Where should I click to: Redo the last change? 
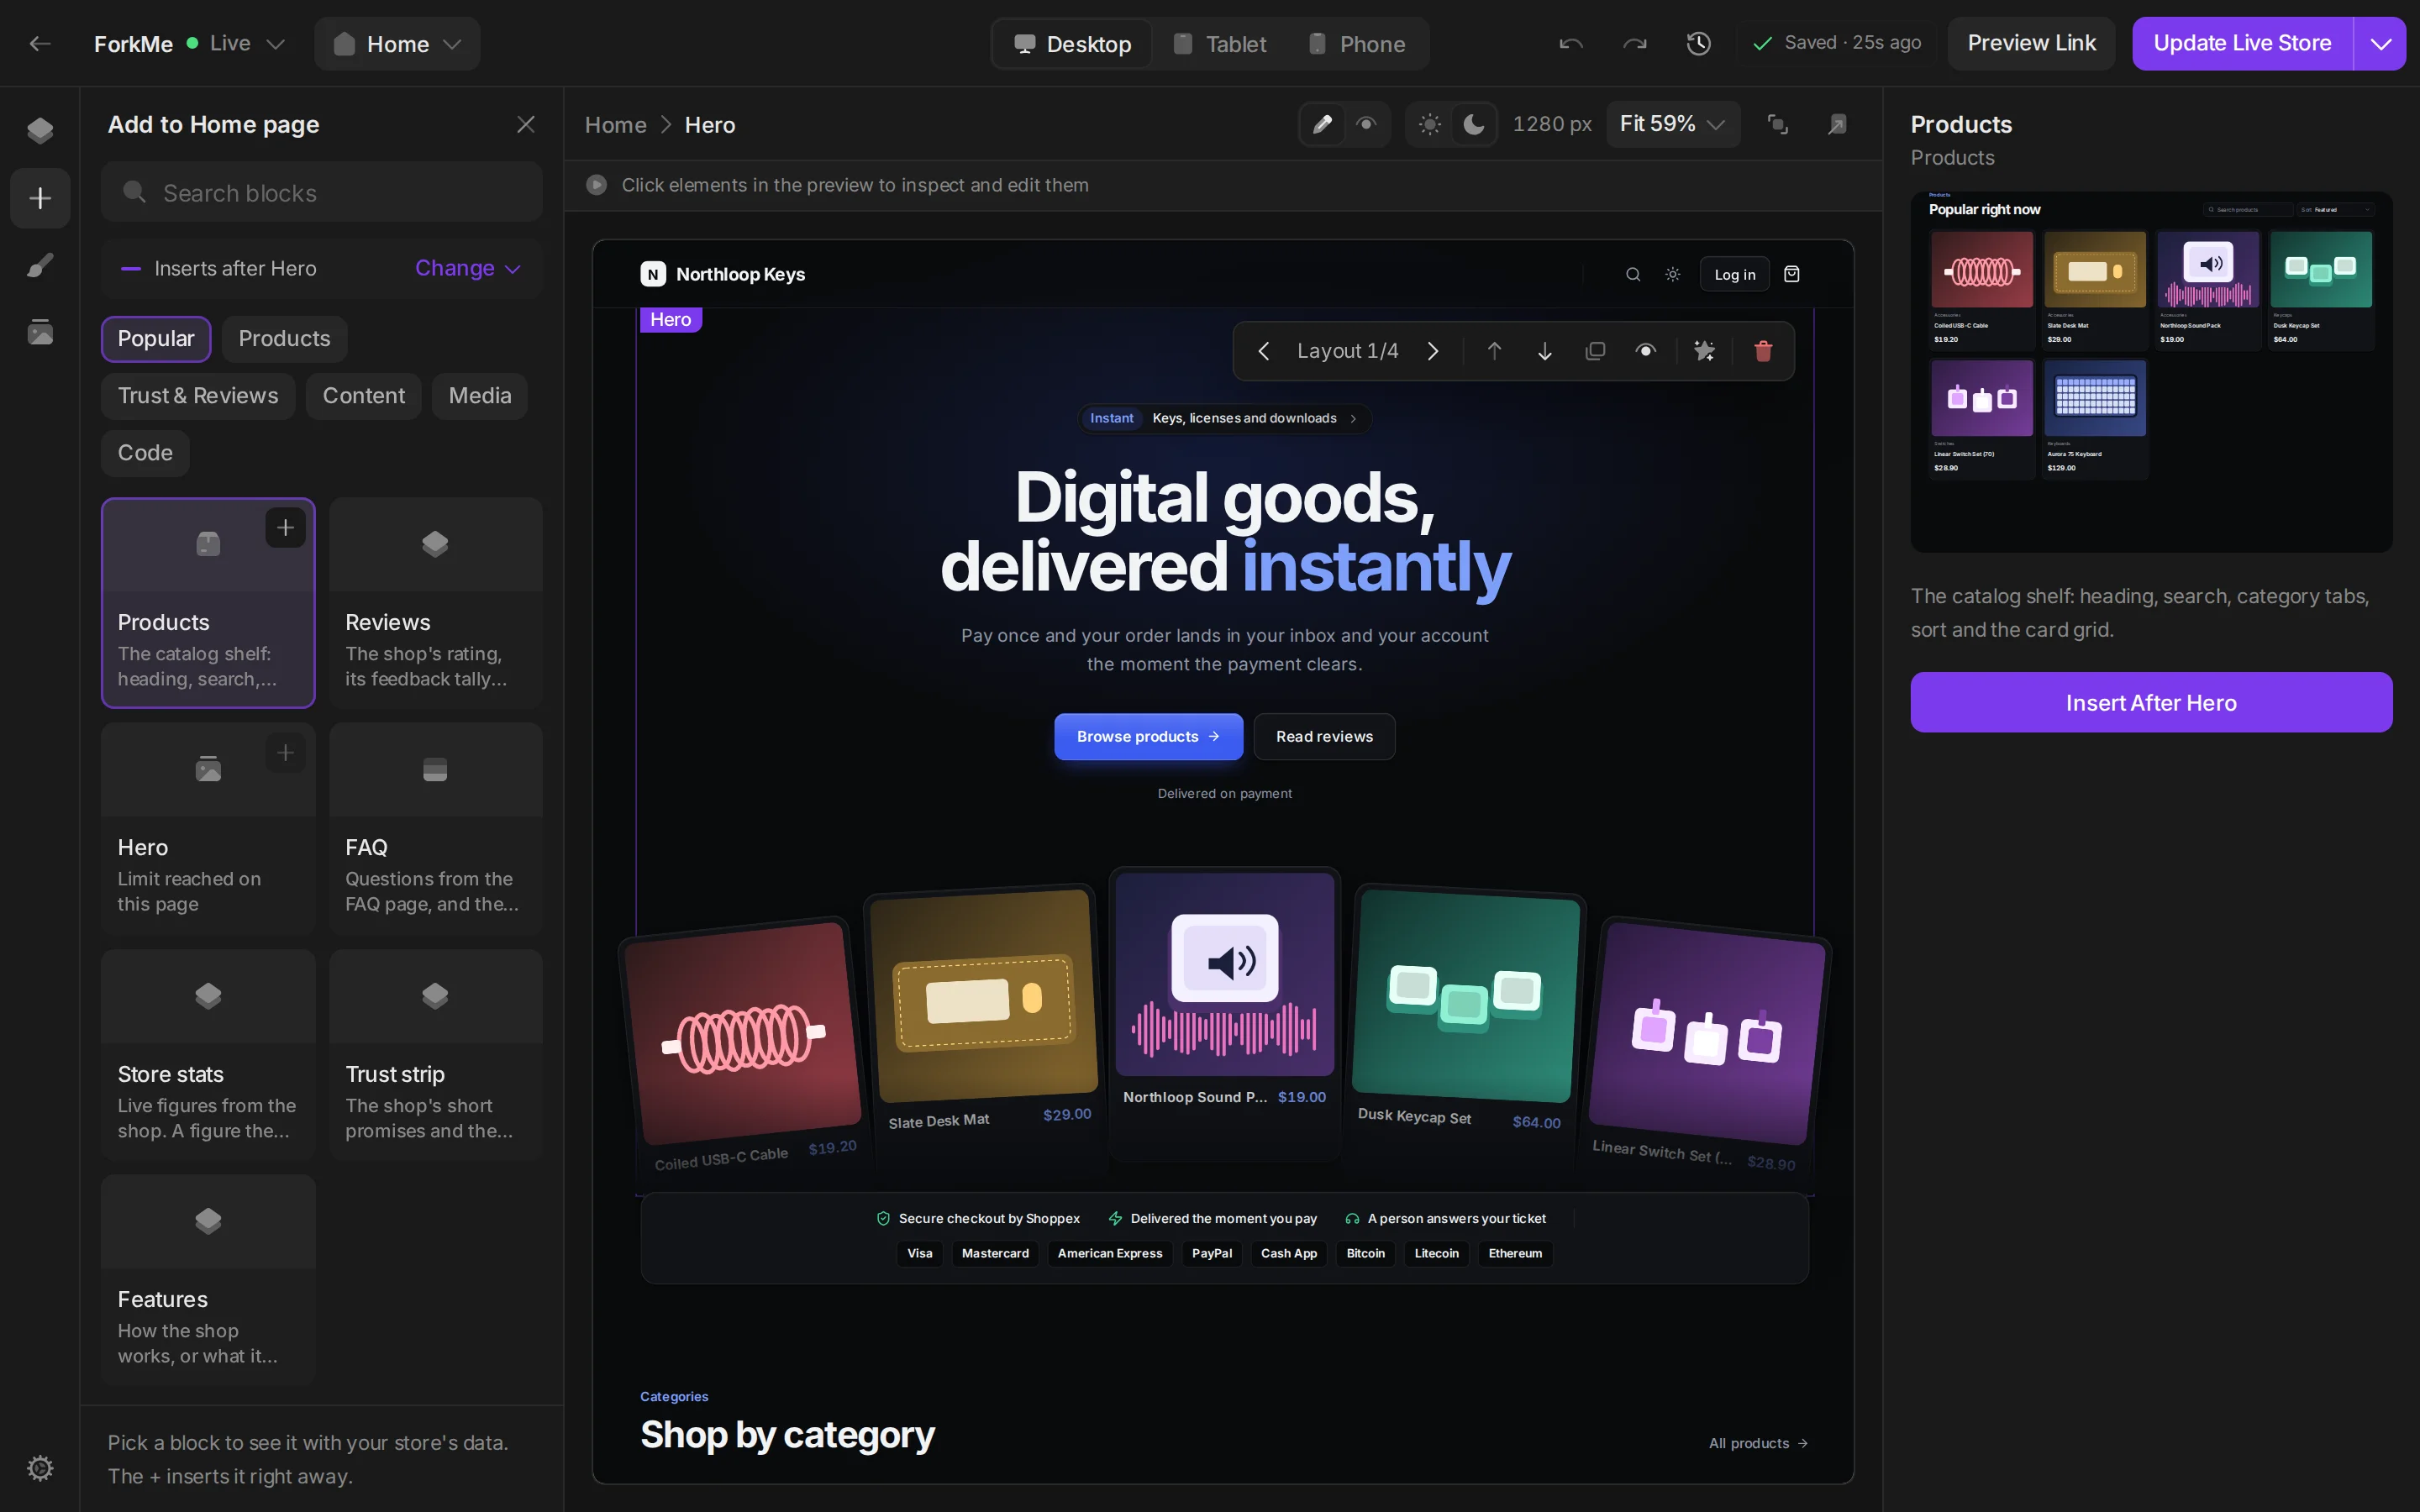click(1634, 43)
